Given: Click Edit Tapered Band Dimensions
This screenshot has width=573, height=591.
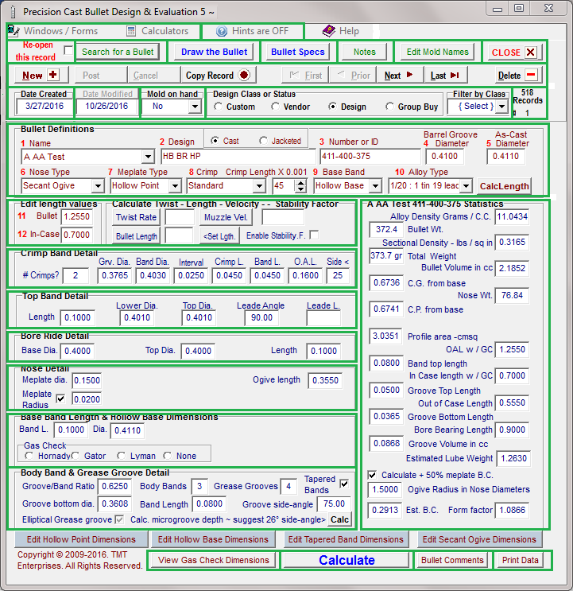Looking at the screenshot, I should click(x=346, y=539).
